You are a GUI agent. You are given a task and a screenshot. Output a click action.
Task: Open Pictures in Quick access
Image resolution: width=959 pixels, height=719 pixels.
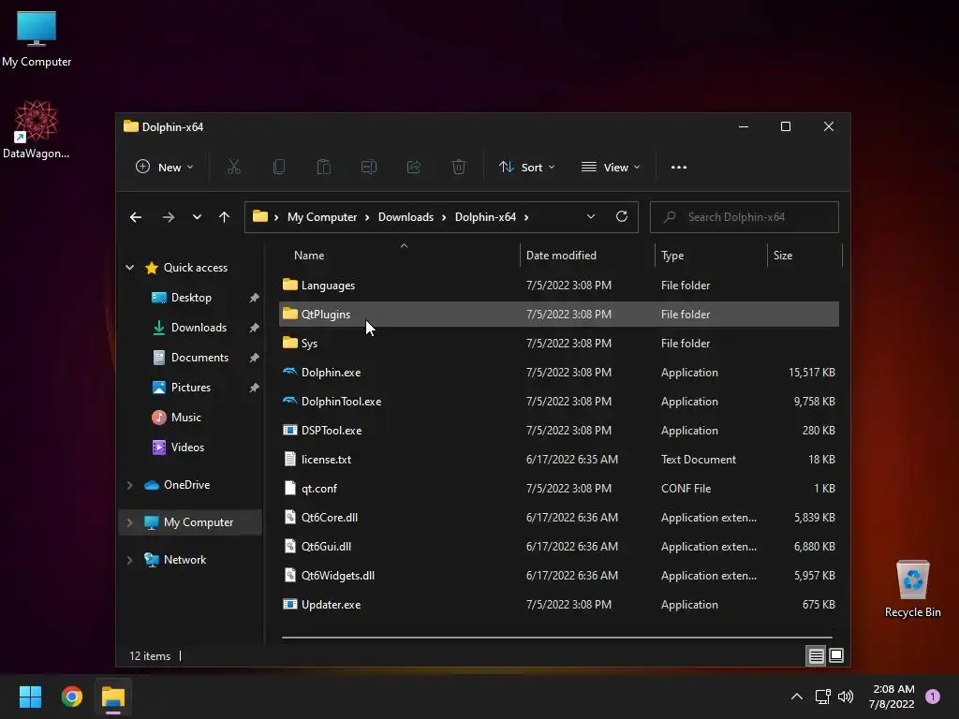click(x=191, y=387)
